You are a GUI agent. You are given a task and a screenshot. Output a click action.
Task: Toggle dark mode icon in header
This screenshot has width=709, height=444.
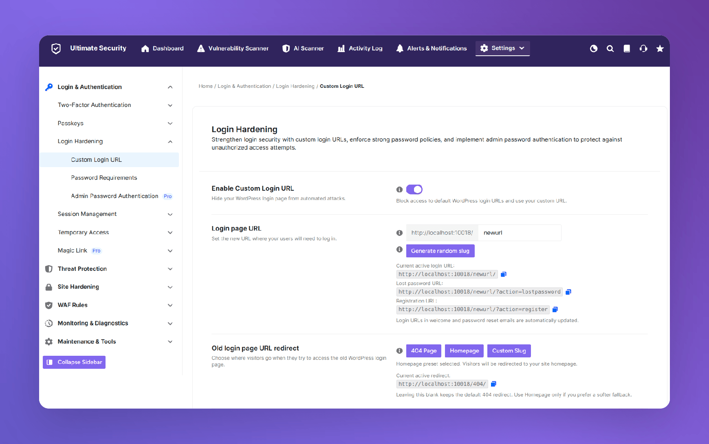pyautogui.click(x=594, y=49)
